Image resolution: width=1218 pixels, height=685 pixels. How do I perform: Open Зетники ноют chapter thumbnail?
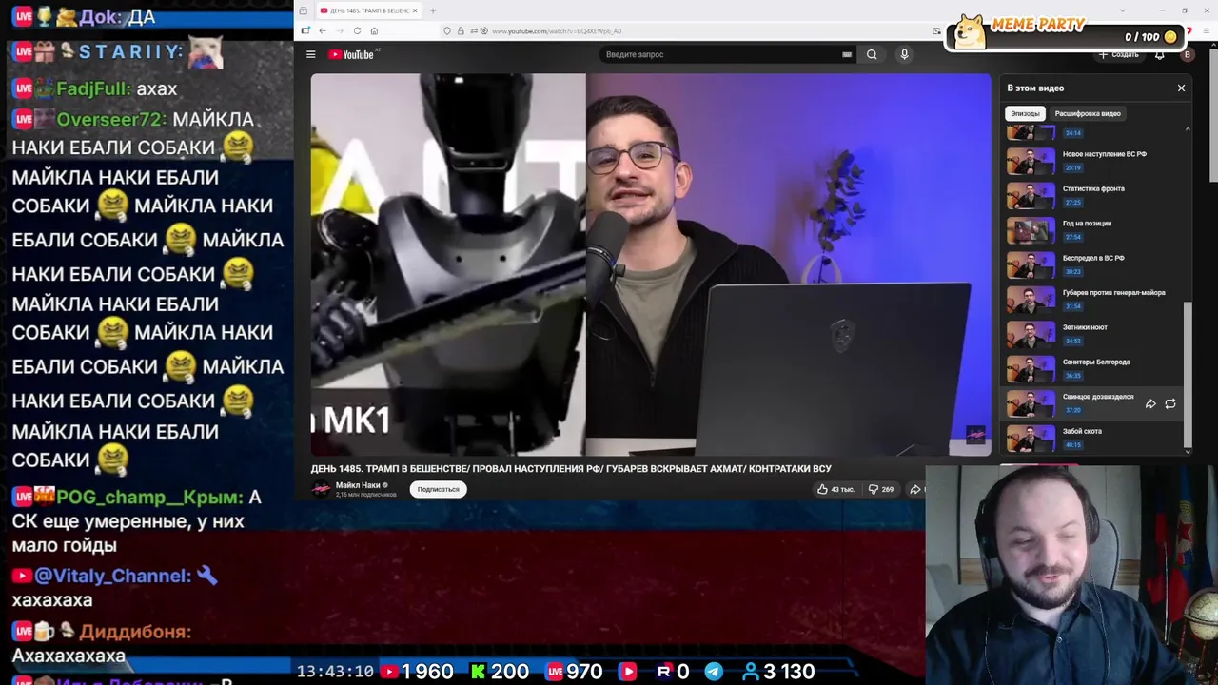(x=1031, y=334)
